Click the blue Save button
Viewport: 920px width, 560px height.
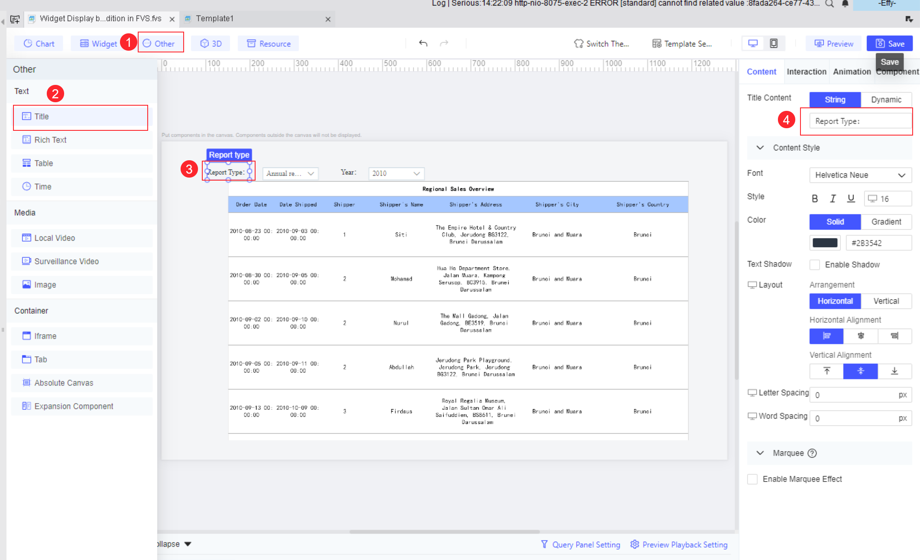tap(890, 44)
